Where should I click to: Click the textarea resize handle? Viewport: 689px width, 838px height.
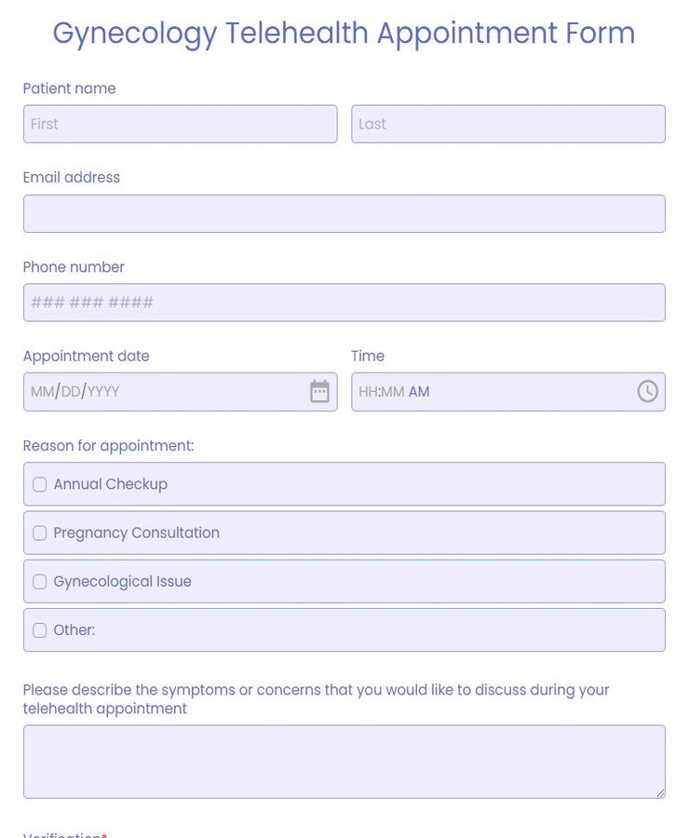[662, 792]
